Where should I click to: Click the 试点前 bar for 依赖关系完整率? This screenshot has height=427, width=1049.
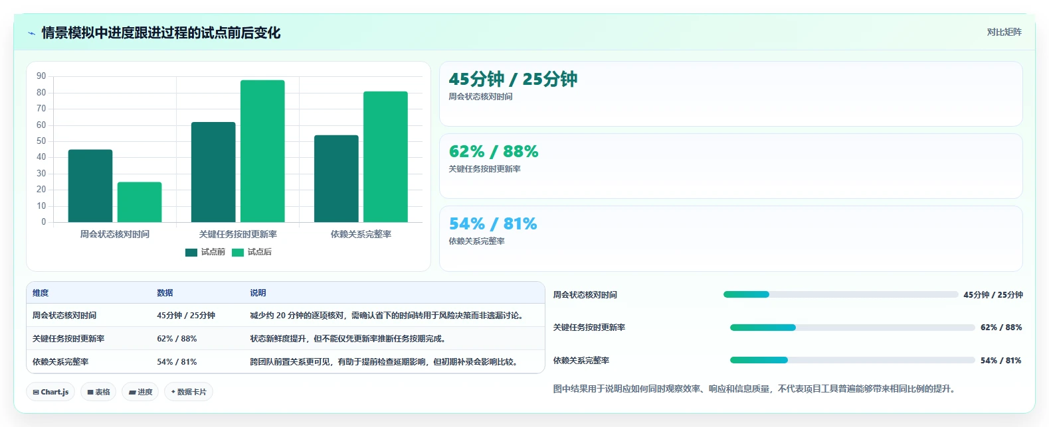(336, 178)
